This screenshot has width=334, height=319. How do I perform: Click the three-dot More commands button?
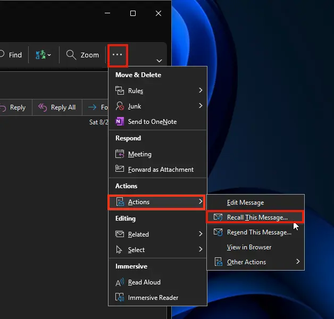tap(118, 55)
